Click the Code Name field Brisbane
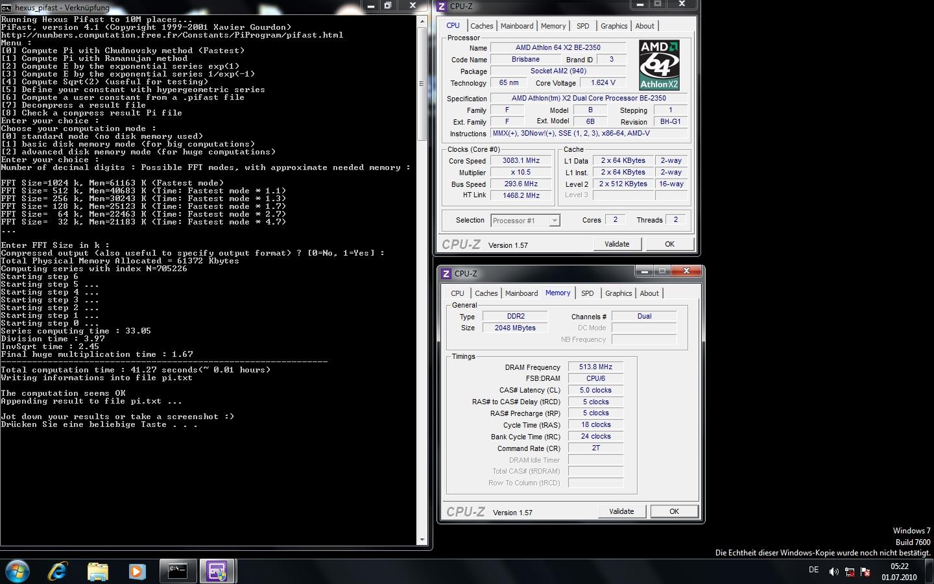Viewport: 934px width, 584px height. 525,59
